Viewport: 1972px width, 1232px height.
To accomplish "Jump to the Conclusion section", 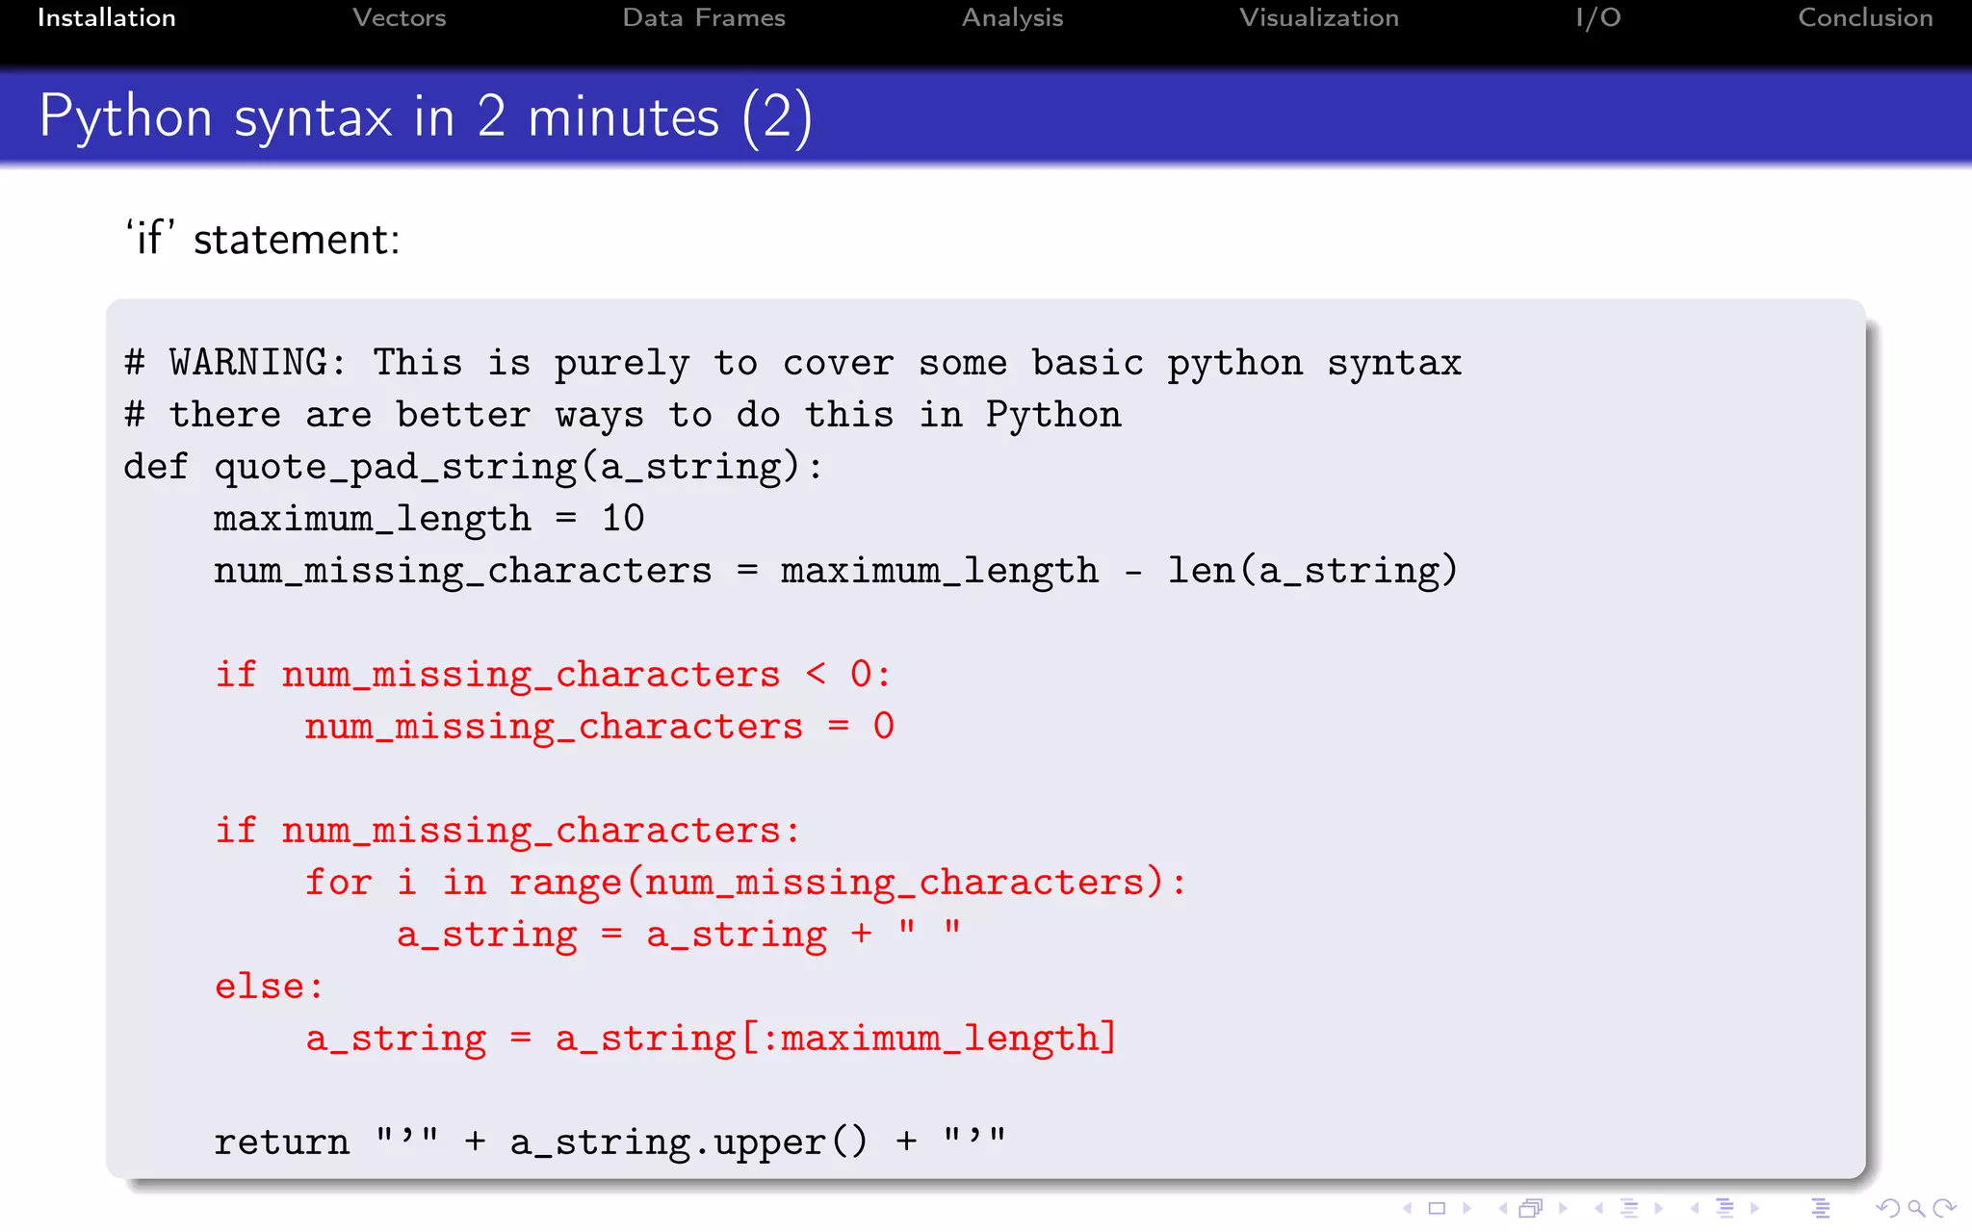I will (x=1865, y=17).
